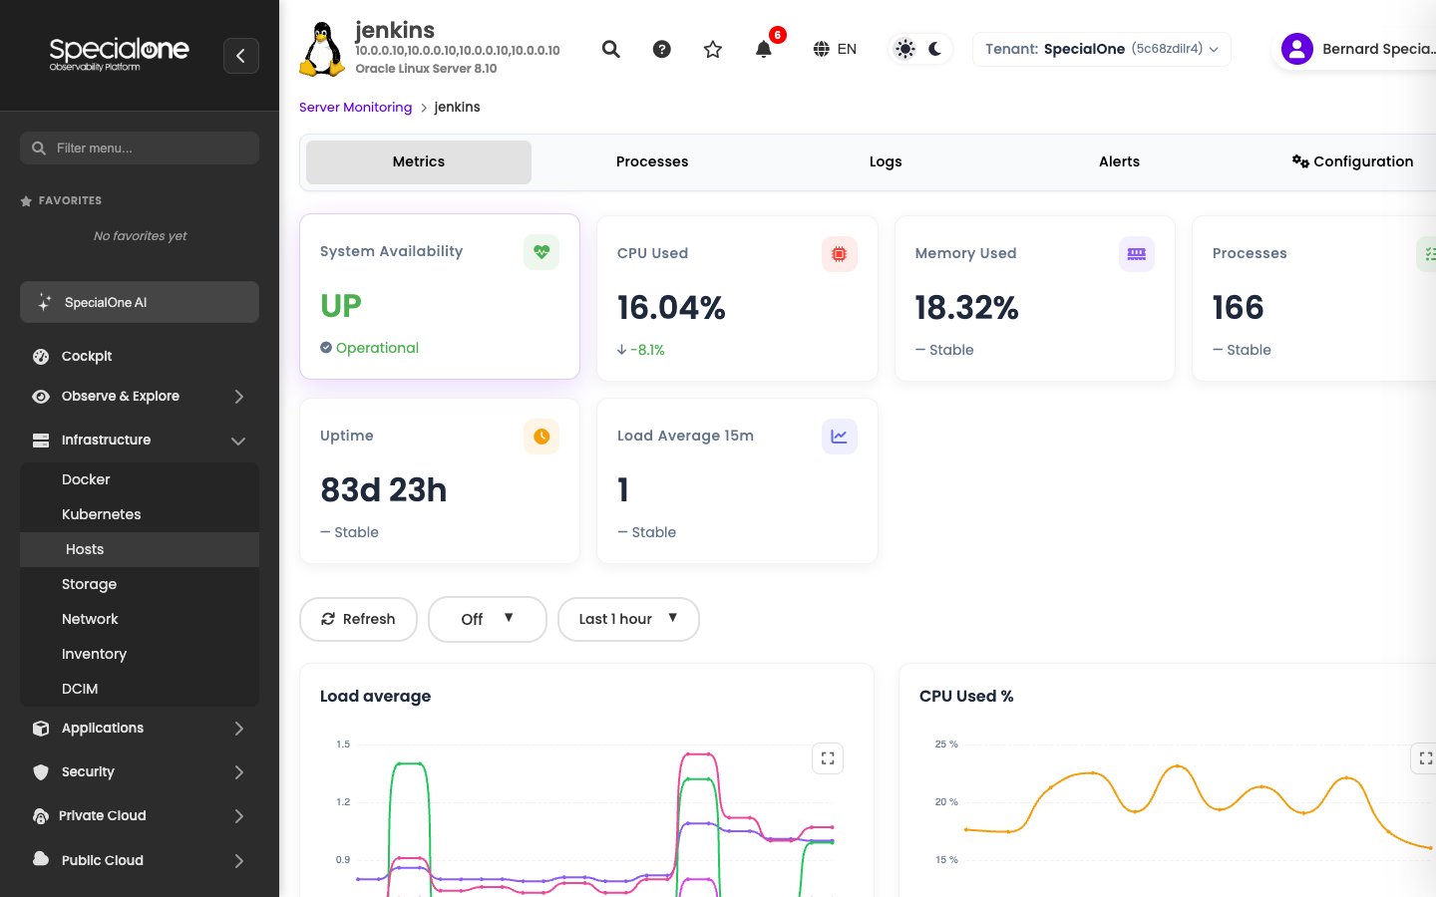Switch to dark theme moon icon

point(935,49)
